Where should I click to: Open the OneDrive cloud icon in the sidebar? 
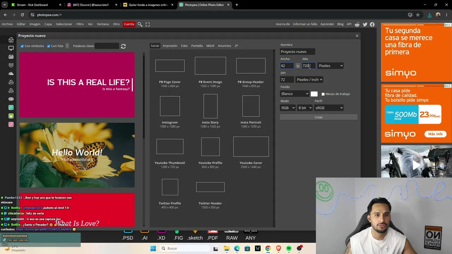click(11, 74)
